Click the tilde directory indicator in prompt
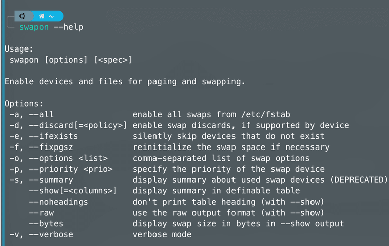389x246 pixels. [x=51, y=17]
